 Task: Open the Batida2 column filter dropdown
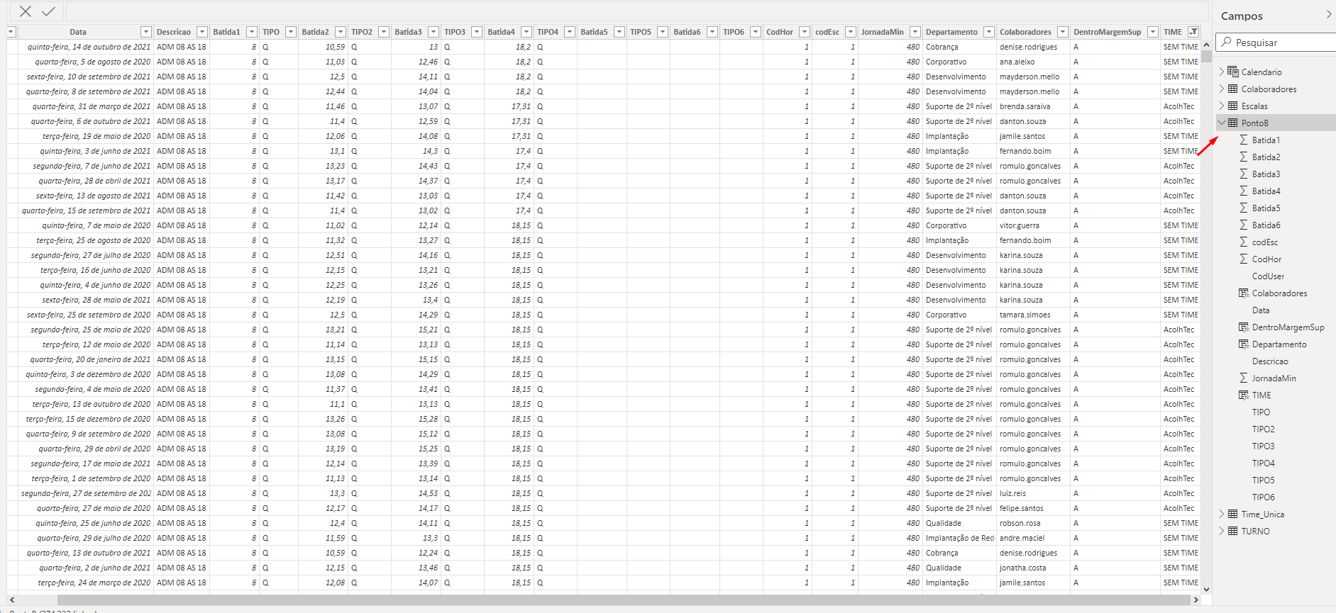tap(341, 32)
